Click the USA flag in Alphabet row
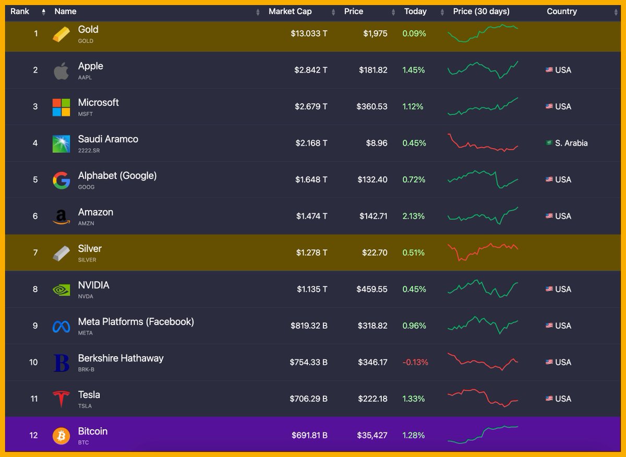 tap(549, 179)
